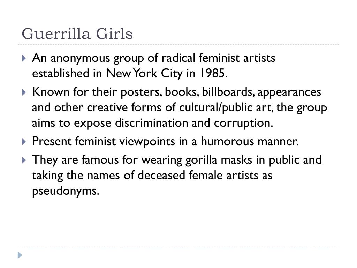Viewport: 357px width, 268px height.
Task: Click the dotted divider line below the title
Action: pyautogui.click(x=178, y=45)
